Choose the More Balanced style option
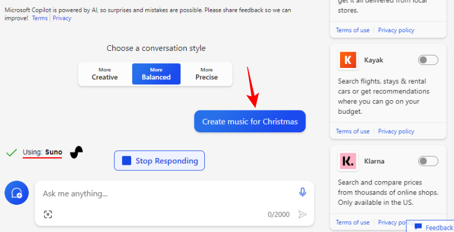454x232 pixels. pos(156,74)
